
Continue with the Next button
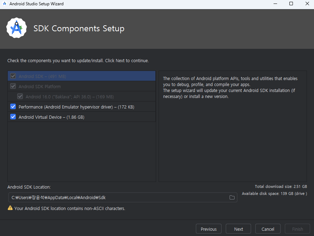point(238,229)
